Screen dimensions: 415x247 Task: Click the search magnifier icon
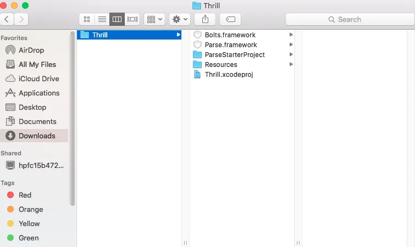(x=331, y=19)
